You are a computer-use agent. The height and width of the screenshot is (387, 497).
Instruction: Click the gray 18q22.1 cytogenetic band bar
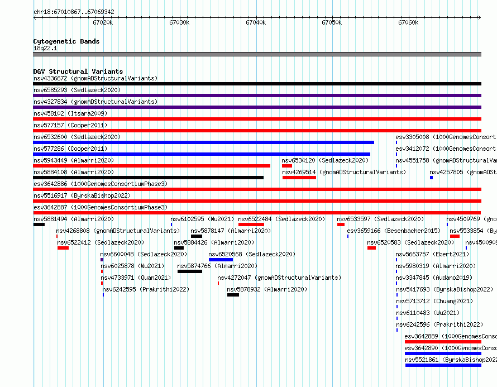point(257,54)
